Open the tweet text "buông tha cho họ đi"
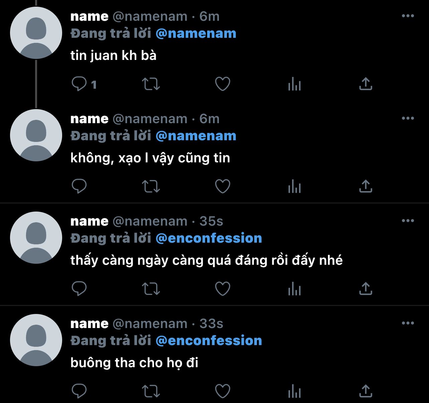 134,363
